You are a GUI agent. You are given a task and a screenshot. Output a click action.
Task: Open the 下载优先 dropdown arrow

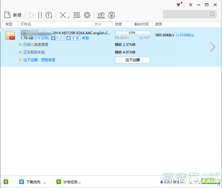45,183
